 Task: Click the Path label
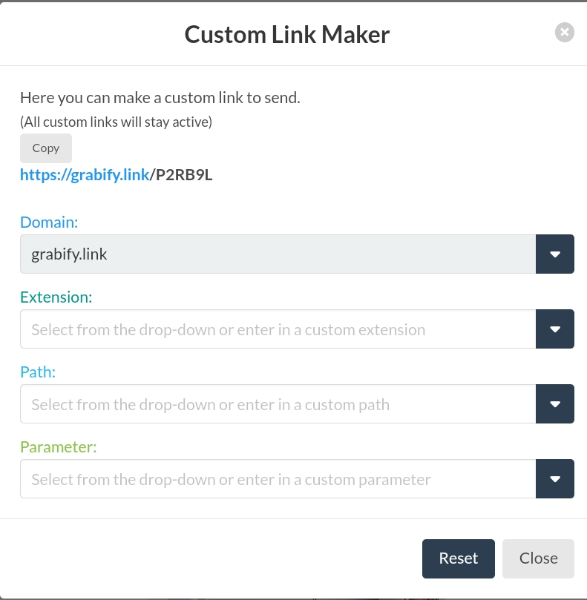point(38,372)
